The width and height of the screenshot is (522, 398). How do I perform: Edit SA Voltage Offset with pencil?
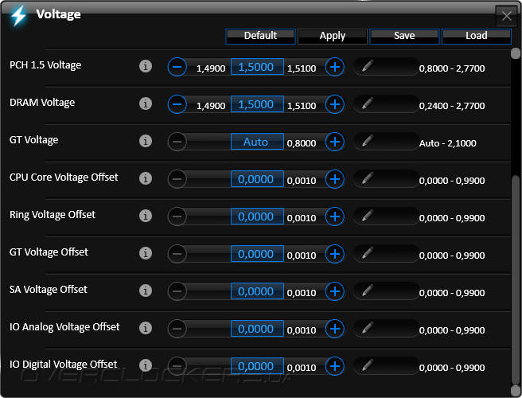tap(368, 291)
